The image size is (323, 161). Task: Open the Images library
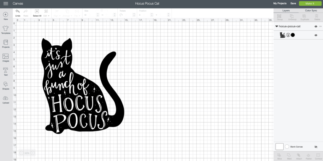[6, 58]
